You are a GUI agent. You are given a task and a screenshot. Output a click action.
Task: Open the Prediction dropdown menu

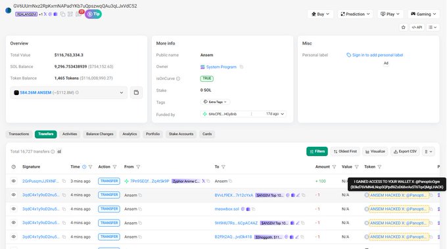[x=355, y=14]
